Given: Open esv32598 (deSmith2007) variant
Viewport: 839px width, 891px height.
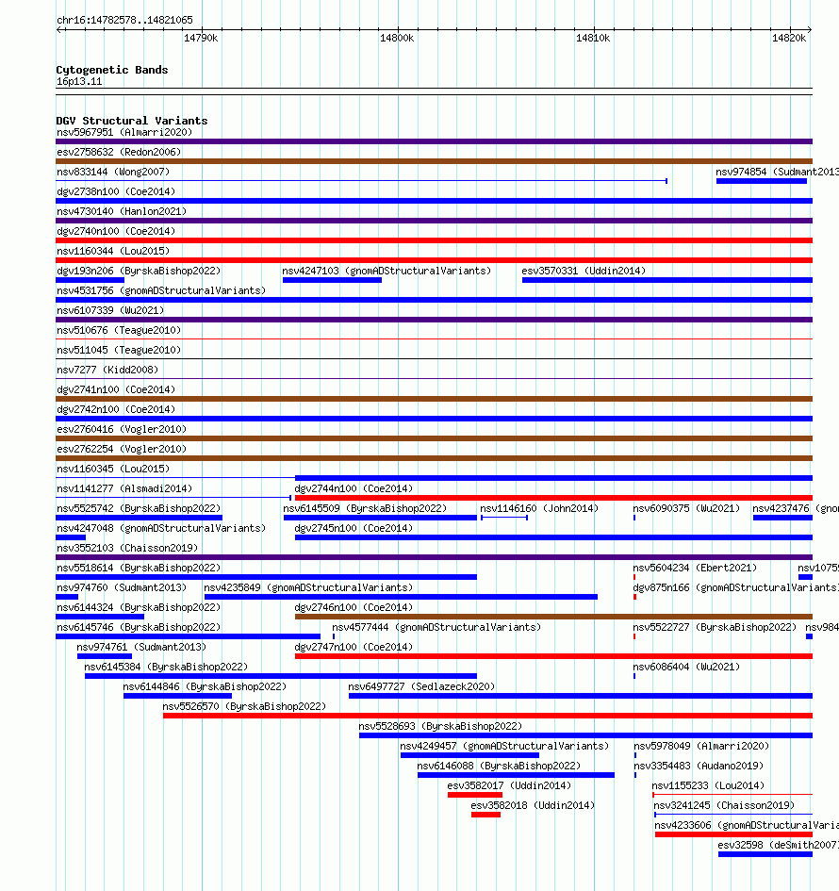Looking at the screenshot, I should 779,846.
